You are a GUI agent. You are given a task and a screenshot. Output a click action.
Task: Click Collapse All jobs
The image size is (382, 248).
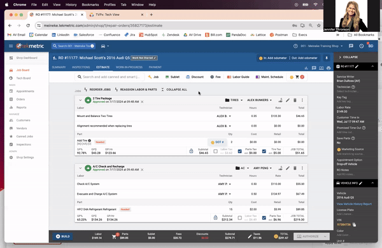[x=174, y=90]
